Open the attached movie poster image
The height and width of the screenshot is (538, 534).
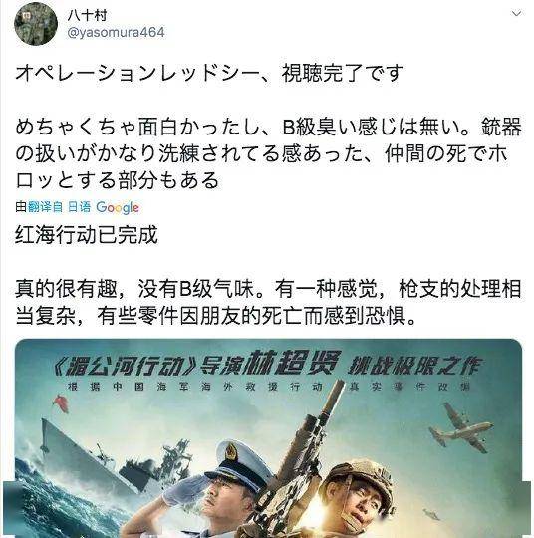coord(268,438)
